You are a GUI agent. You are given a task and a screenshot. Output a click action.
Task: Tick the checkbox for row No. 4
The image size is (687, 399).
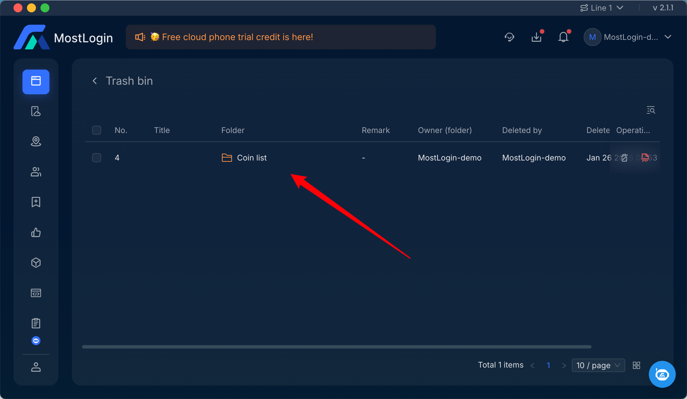(97, 158)
